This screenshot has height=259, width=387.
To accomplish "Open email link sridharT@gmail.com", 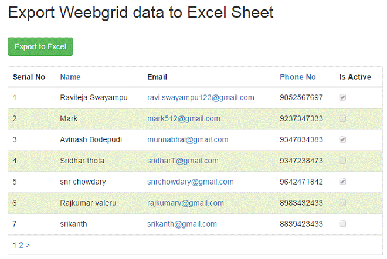I will coord(183,161).
